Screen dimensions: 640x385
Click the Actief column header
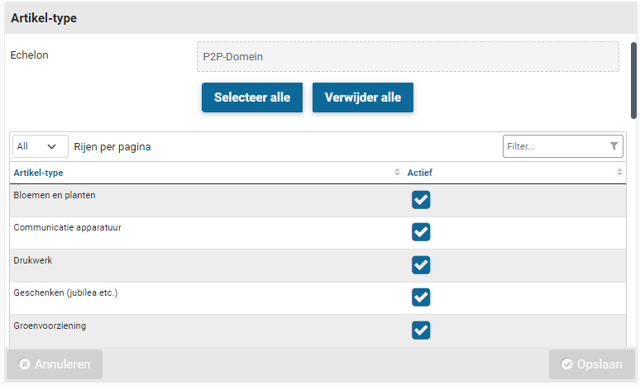(x=420, y=173)
